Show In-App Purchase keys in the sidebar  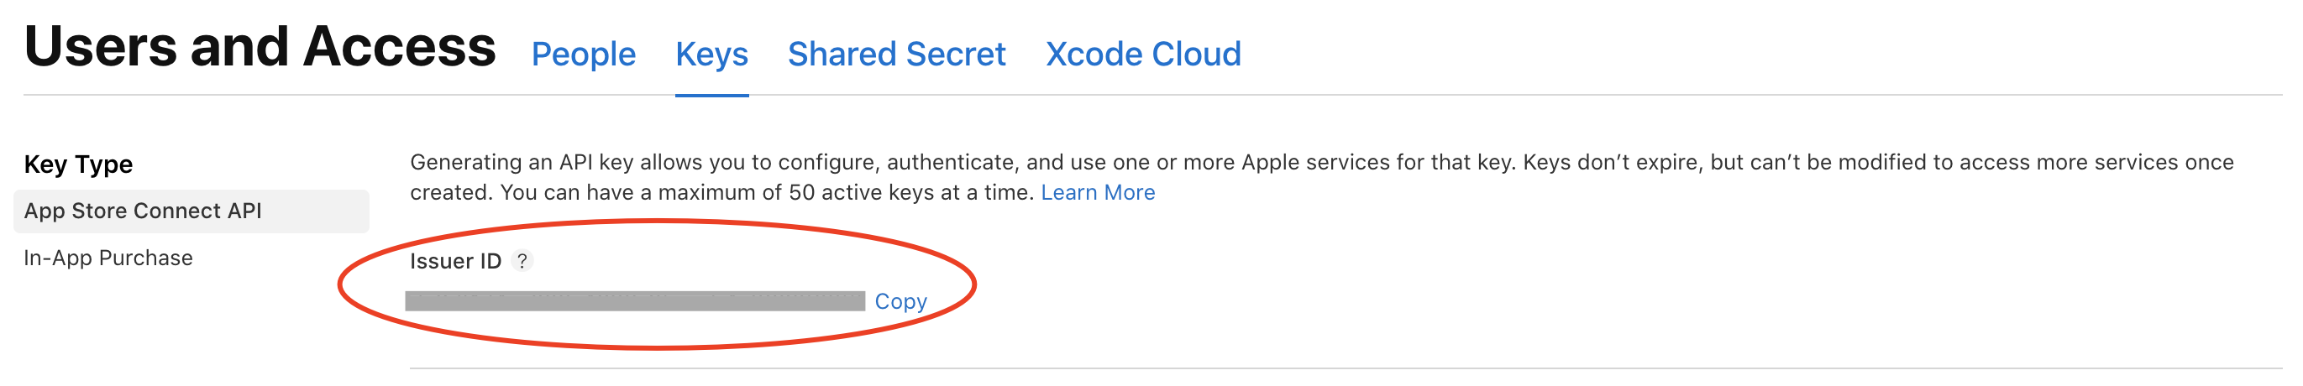[x=108, y=258]
